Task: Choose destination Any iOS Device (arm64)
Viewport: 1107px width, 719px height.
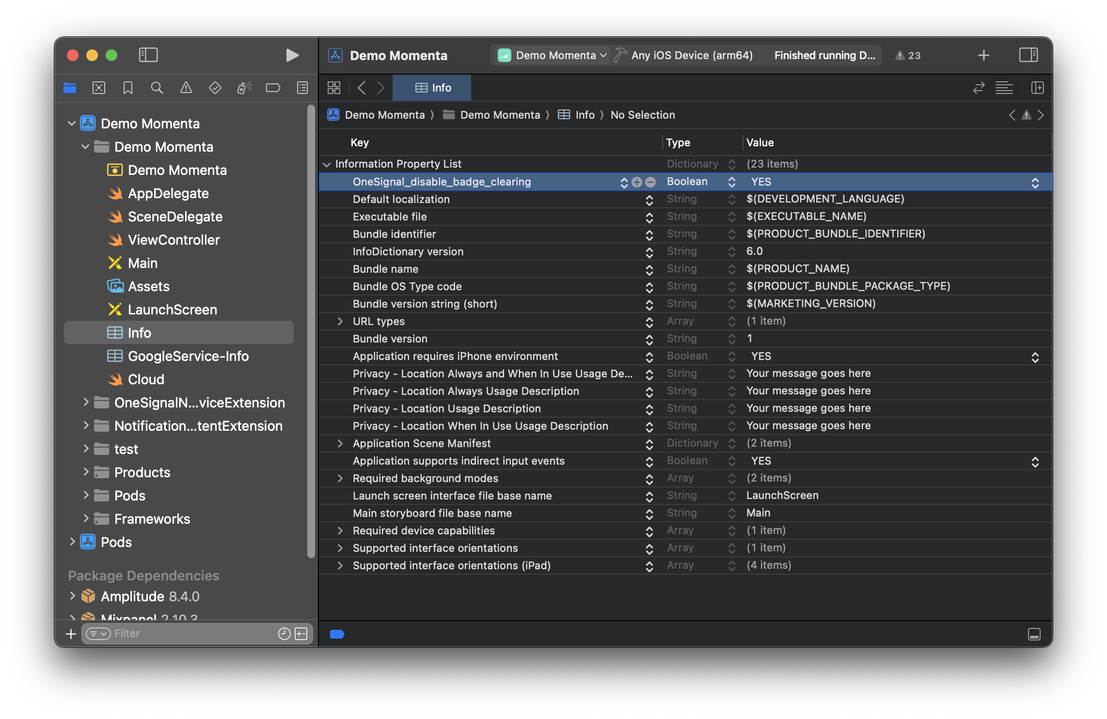Action: pyautogui.click(x=692, y=56)
